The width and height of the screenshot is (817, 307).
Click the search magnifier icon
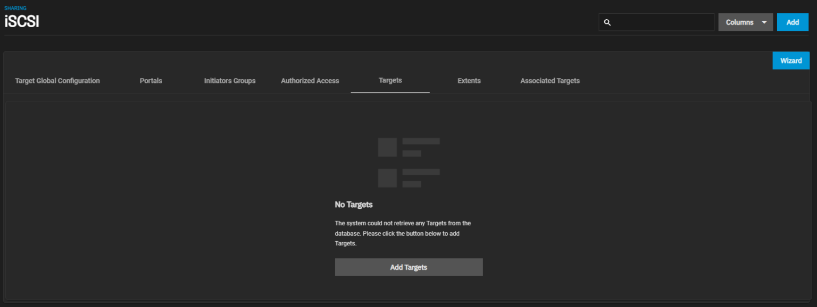(607, 22)
